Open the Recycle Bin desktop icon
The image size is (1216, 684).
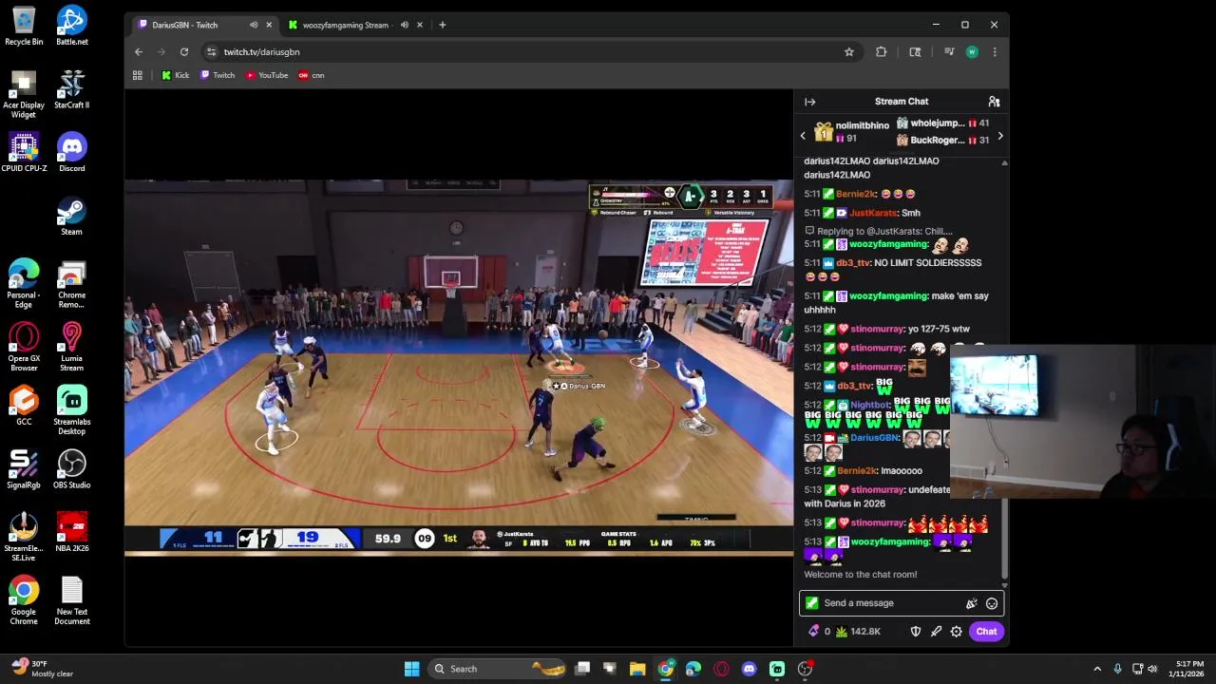pos(24,26)
